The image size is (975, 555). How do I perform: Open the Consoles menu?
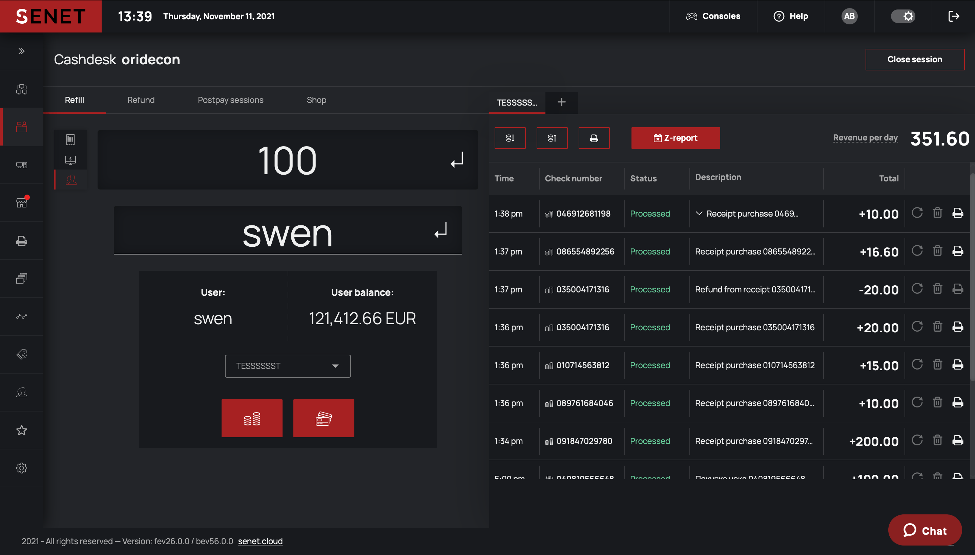point(713,16)
